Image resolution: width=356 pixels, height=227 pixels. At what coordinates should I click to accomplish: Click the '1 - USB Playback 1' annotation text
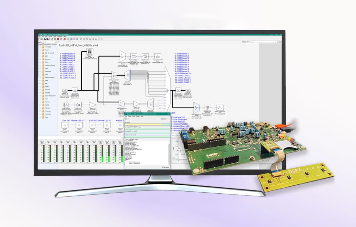pyautogui.click(x=67, y=54)
